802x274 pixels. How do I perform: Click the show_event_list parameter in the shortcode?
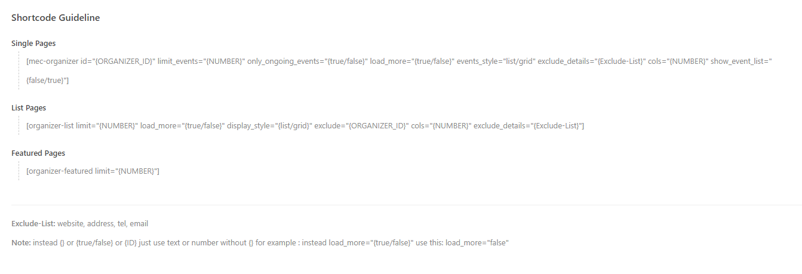(742, 61)
